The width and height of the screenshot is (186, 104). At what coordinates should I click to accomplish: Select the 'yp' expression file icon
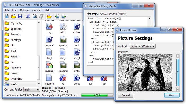point(104,78)
